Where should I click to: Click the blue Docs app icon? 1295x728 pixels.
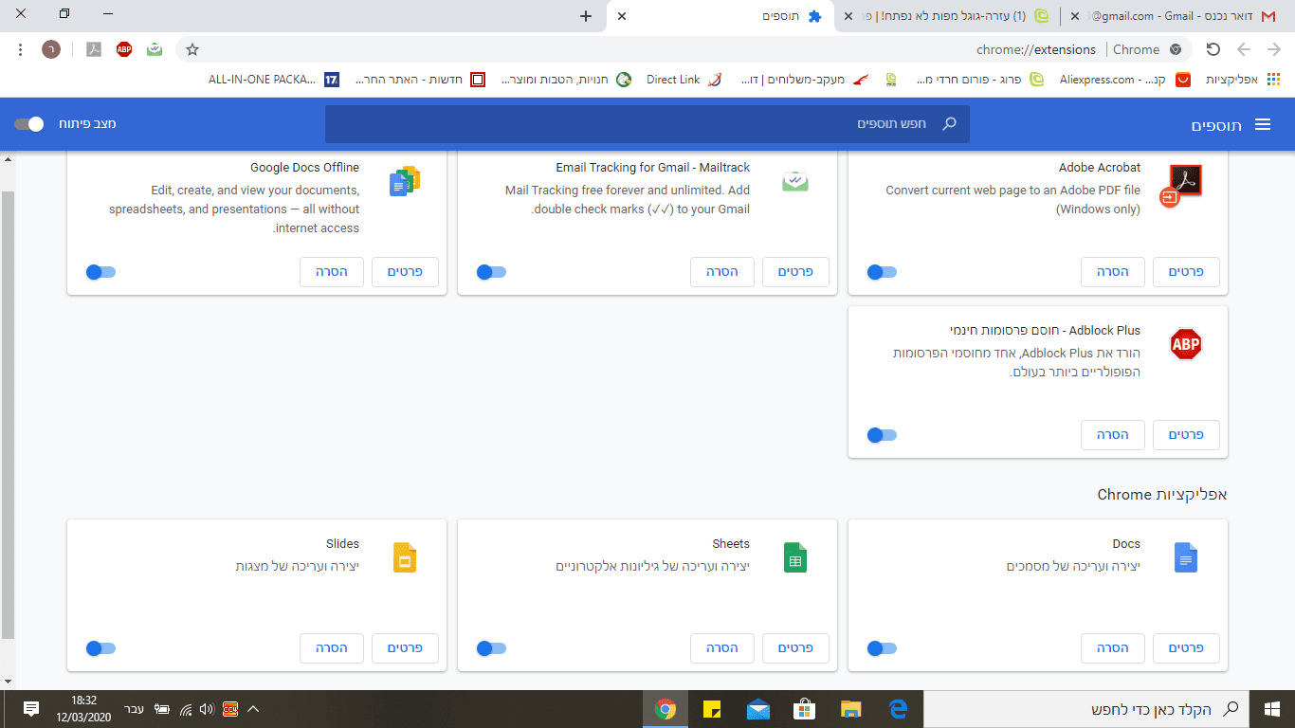point(1186,557)
